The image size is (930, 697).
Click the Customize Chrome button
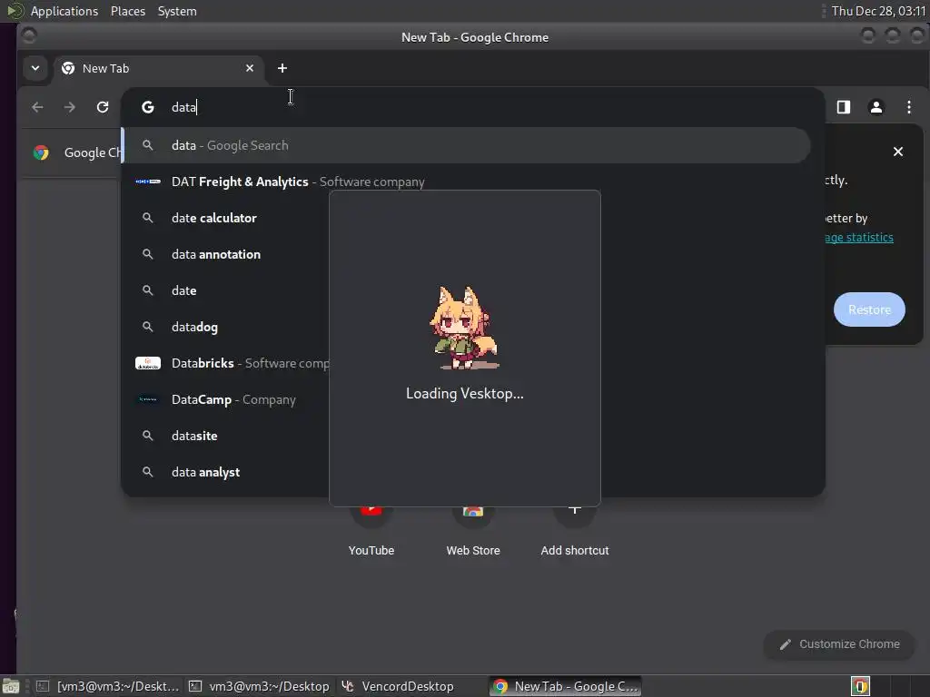click(839, 644)
